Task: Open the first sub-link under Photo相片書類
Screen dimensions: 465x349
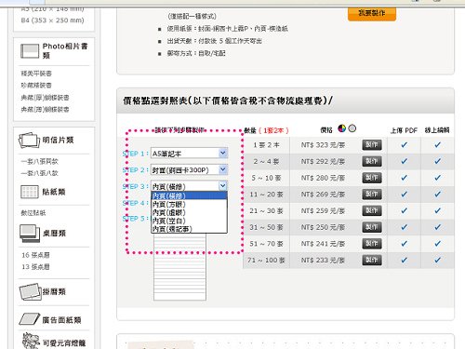Action: point(36,74)
